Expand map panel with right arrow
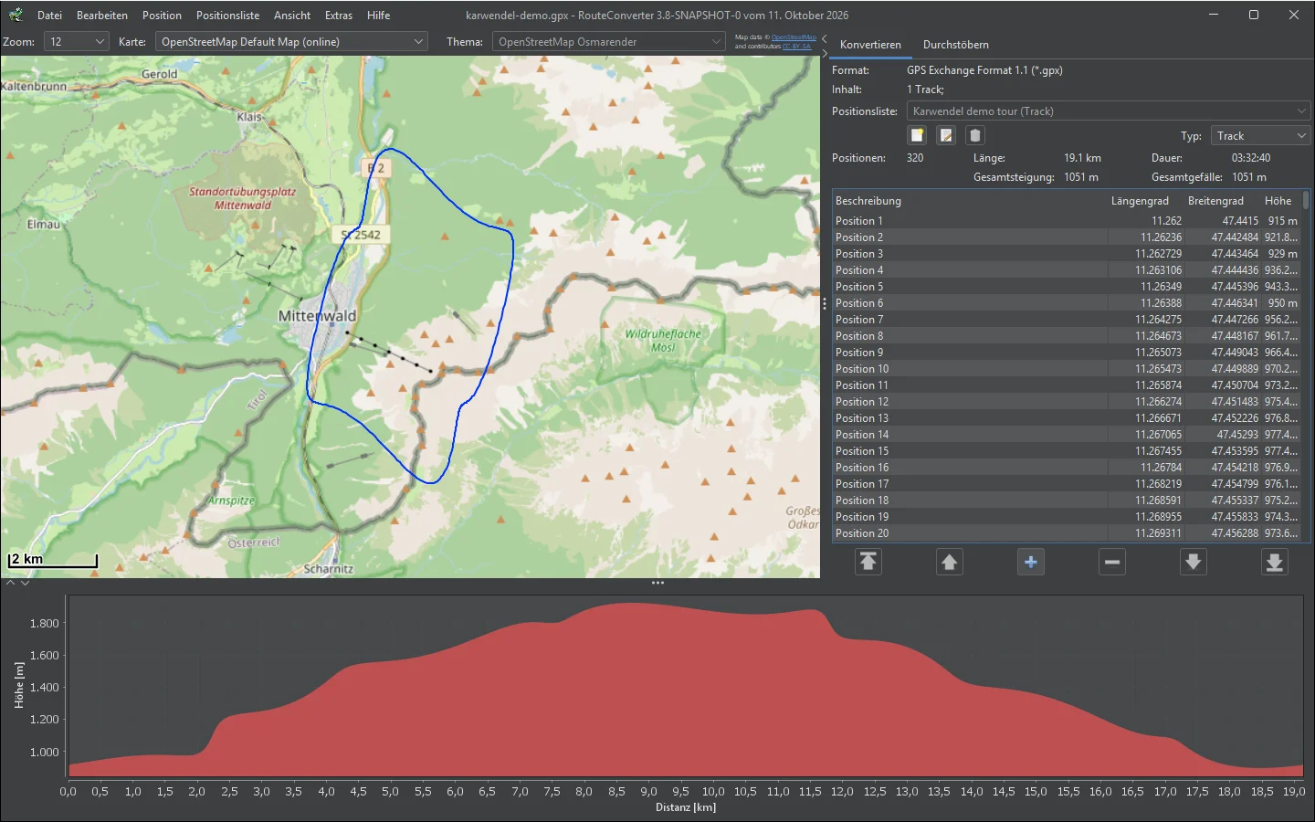This screenshot has height=822, width=1315. 825,53
